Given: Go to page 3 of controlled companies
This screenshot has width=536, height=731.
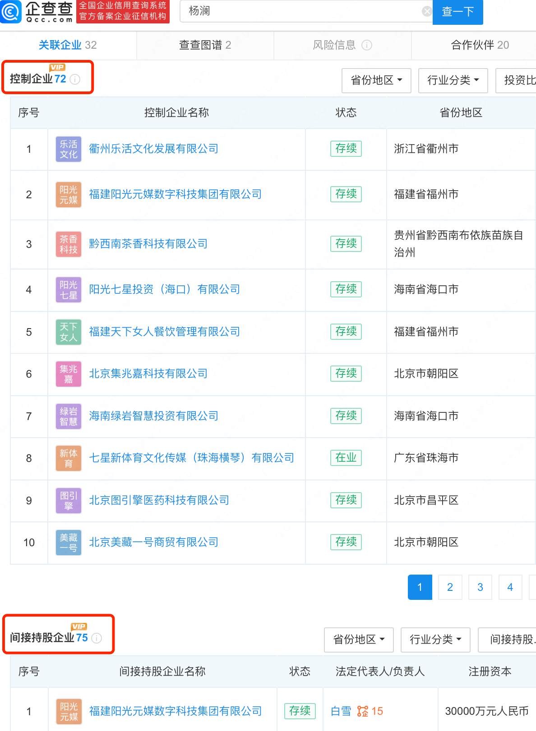Looking at the screenshot, I should tap(480, 587).
